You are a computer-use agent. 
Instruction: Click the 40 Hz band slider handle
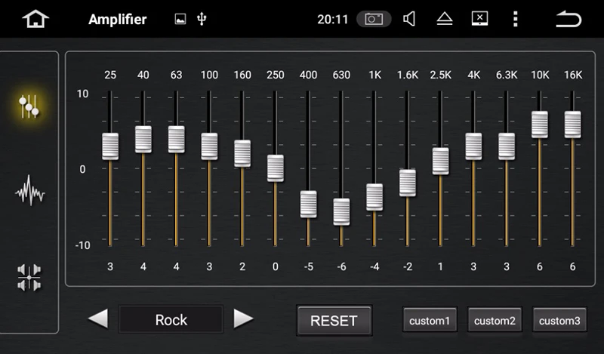[x=143, y=139]
